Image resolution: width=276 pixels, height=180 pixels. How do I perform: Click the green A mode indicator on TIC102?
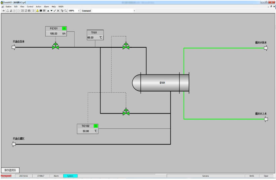(x=96, y=126)
